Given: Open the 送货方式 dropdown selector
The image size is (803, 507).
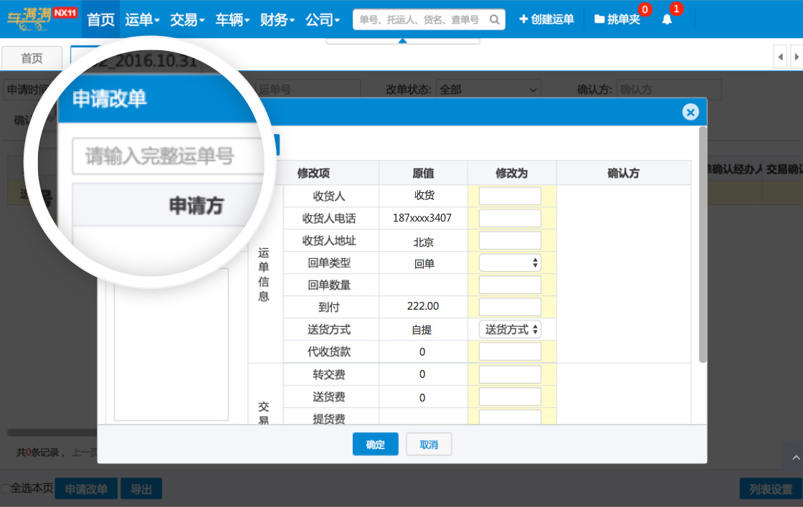Looking at the screenshot, I should point(510,329).
